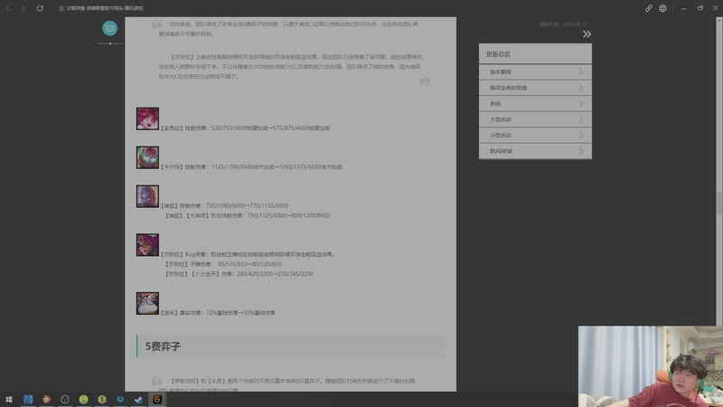Click the text 280/420/2200→230/345/2200

pyautogui.click(x=276, y=274)
